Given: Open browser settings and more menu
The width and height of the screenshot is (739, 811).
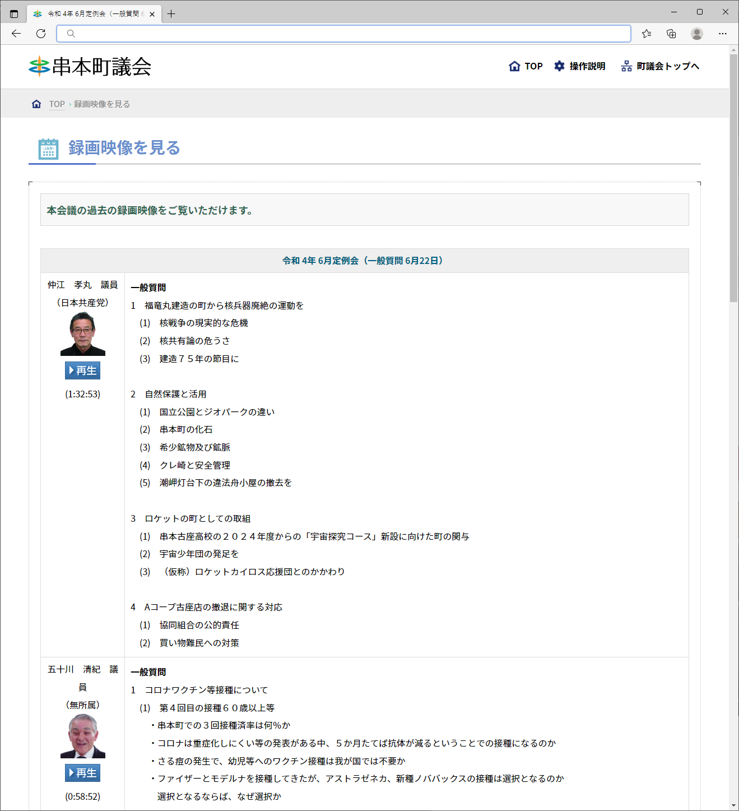Looking at the screenshot, I should (x=723, y=34).
